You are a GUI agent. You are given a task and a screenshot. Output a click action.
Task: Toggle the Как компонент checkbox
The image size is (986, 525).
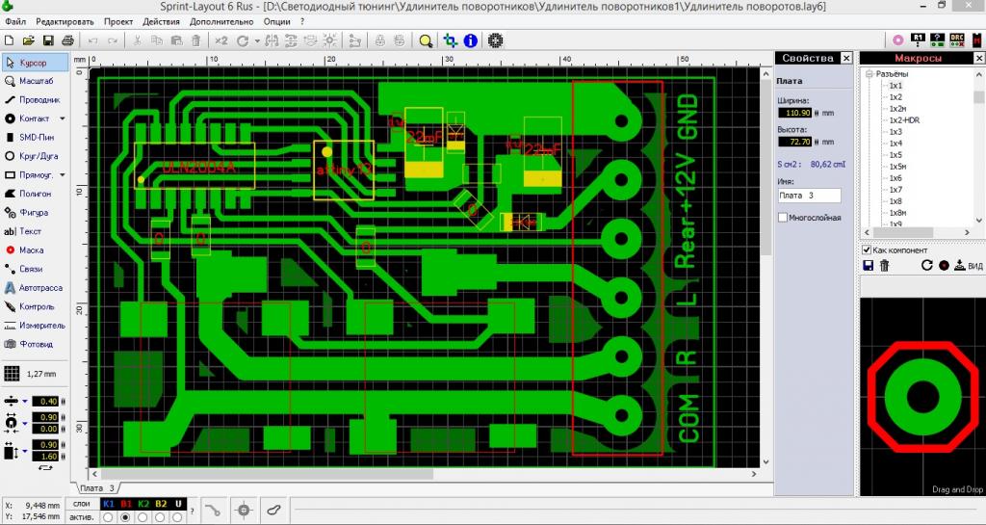(x=867, y=250)
